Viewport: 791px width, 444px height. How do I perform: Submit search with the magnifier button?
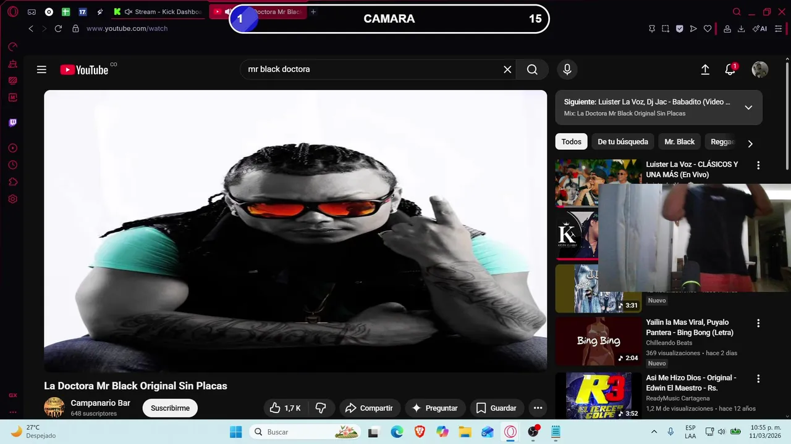click(532, 70)
